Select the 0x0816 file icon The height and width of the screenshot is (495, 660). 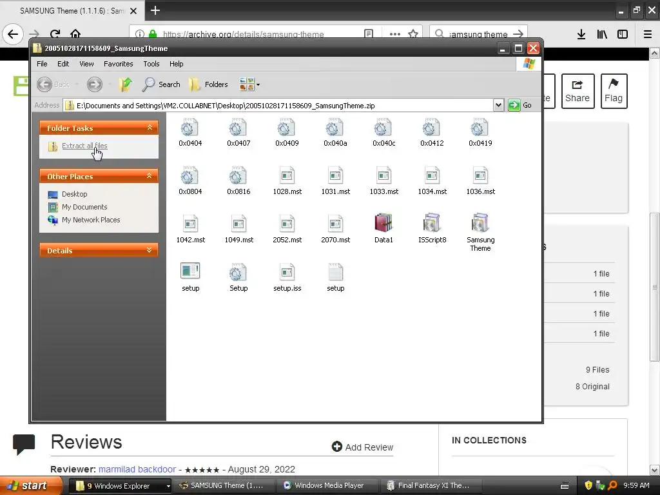coord(238,176)
